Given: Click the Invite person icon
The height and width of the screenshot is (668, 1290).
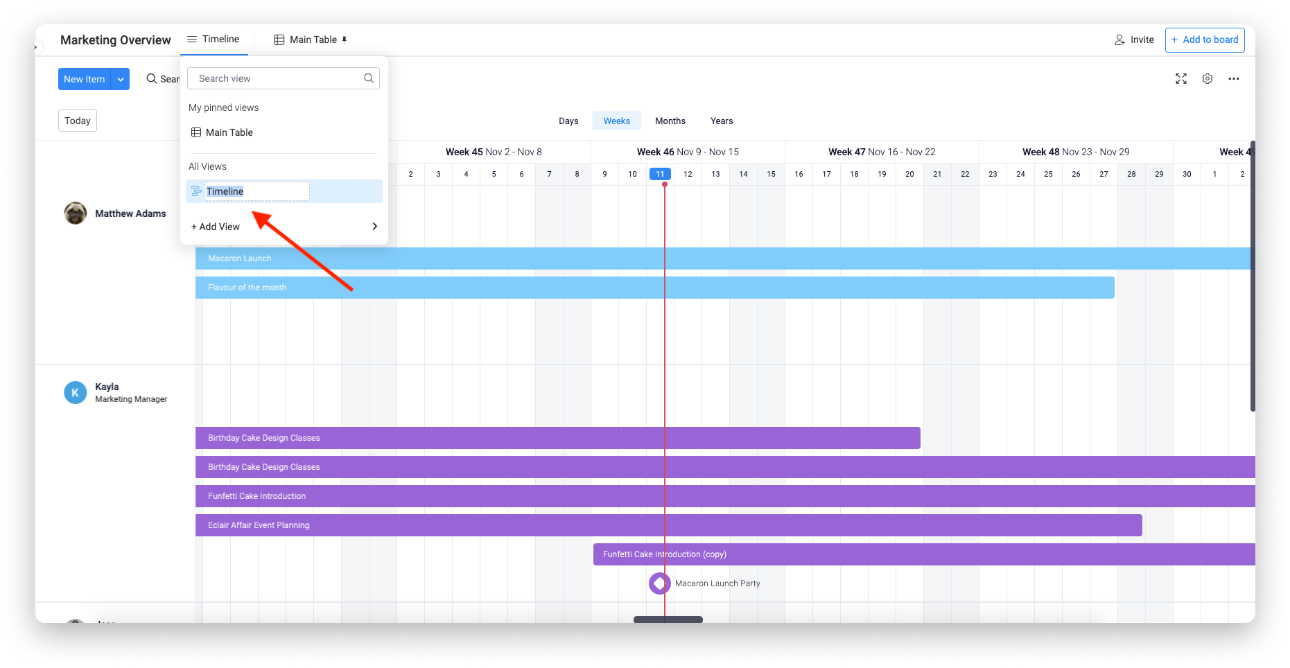Looking at the screenshot, I should pyautogui.click(x=1118, y=39).
